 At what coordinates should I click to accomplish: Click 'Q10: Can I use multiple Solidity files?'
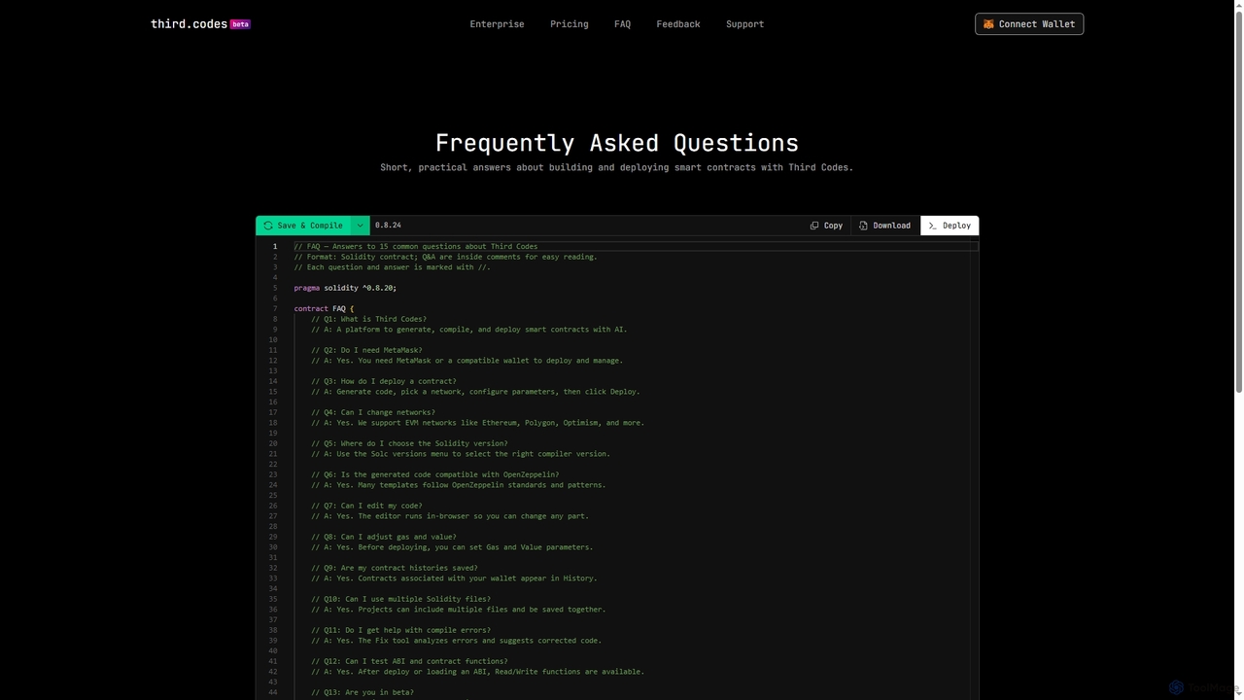[400, 599]
